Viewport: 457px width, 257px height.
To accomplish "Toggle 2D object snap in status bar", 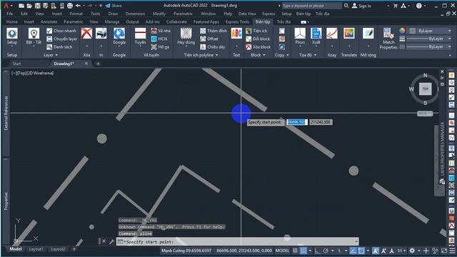I will 361,251.
